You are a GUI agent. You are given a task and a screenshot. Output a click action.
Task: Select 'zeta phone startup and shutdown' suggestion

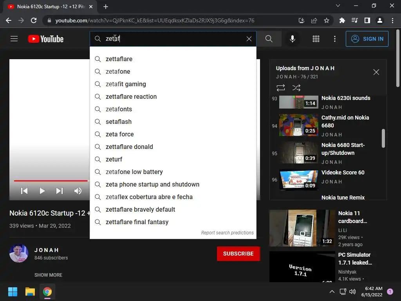click(x=173, y=185)
